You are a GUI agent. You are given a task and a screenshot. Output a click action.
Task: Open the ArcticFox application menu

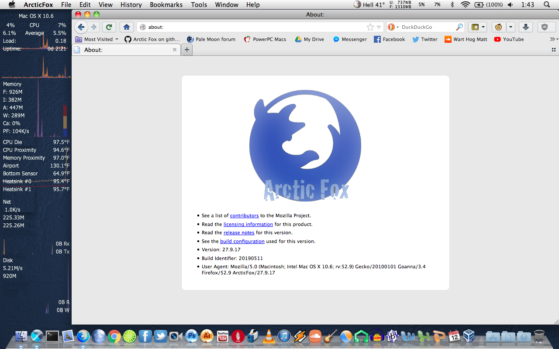coord(38,5)
